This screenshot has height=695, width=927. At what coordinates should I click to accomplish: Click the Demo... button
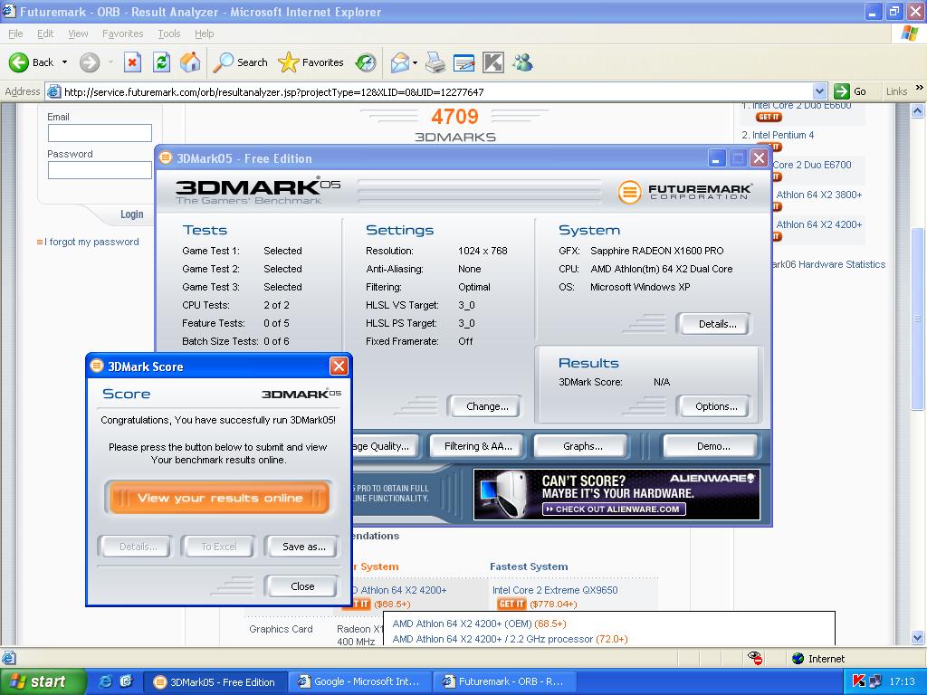[x=712, y=446]
